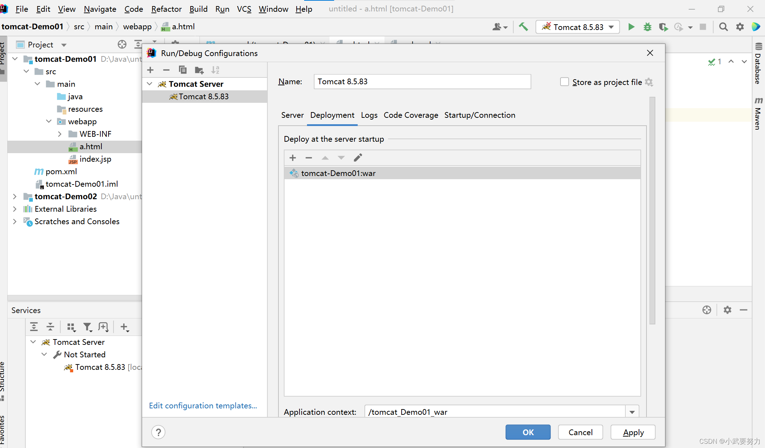
Task: Click the Search Everywhere magnifier icon
Action: click(723, 27)
